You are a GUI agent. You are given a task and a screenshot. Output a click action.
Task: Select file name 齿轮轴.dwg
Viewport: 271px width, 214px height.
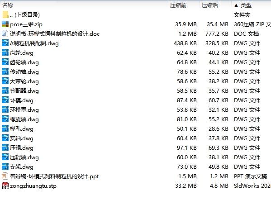tap(24, 62)
